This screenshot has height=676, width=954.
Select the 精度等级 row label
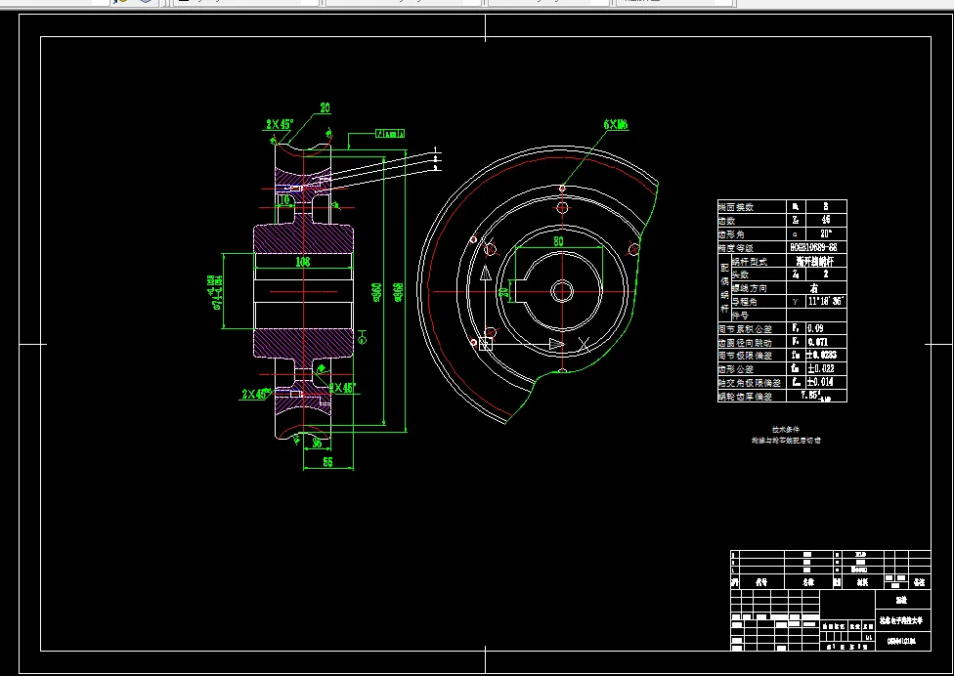[736, 248]
